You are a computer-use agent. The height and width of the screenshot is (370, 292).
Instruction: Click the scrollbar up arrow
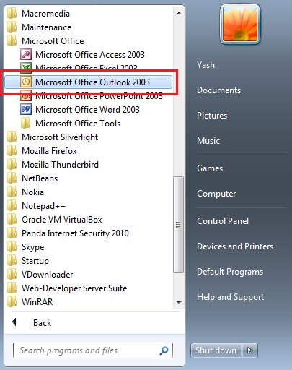point(179,13)
